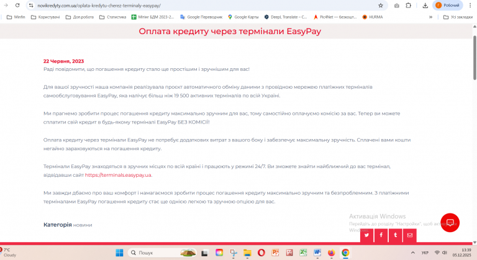The width and height of the screenshot is (477, 260).
Task: Open the Мітинг БДМ 2023 bookmark
Action: click(153, 17)
